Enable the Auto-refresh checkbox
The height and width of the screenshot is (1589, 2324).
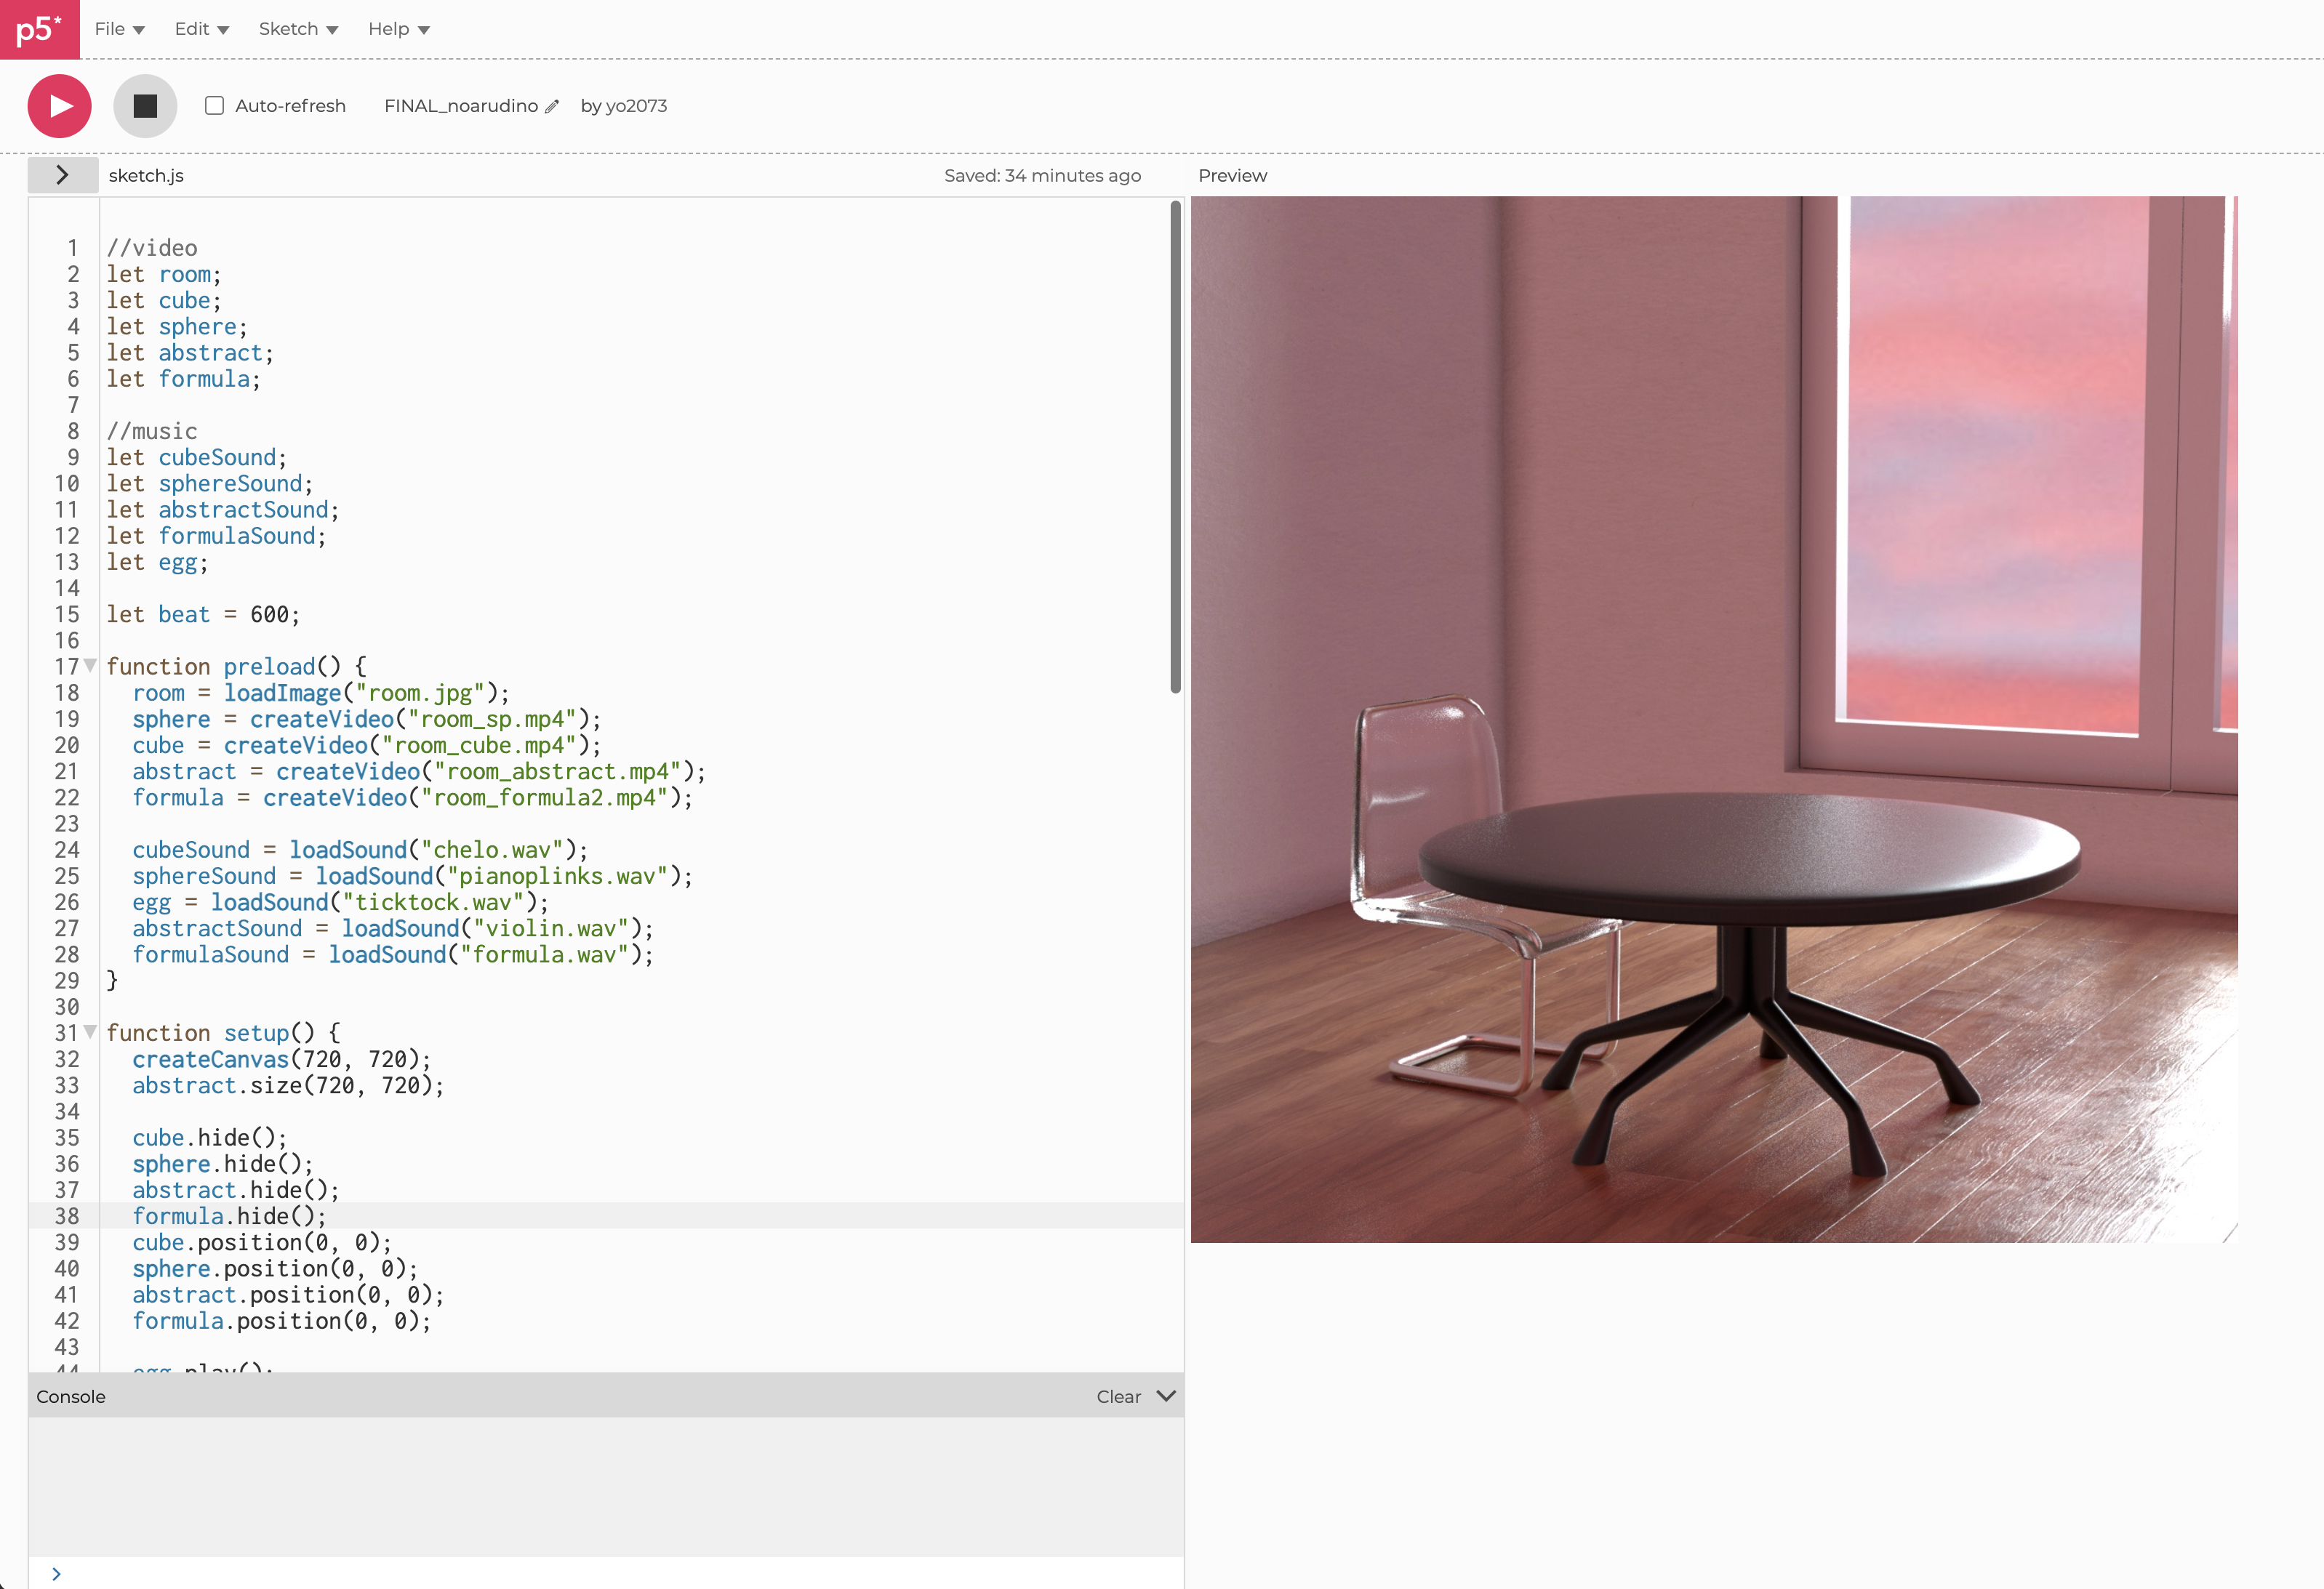click(x=214, y=106)
